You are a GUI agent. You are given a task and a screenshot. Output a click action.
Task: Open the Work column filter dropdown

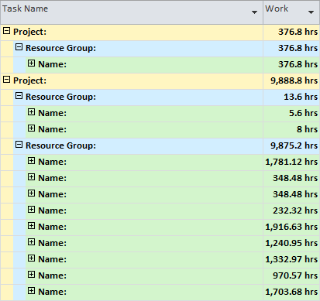click(x=311, y=12)
